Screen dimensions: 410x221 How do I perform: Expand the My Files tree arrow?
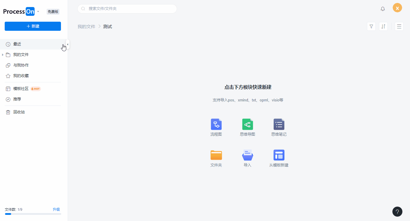pos(3,55)
